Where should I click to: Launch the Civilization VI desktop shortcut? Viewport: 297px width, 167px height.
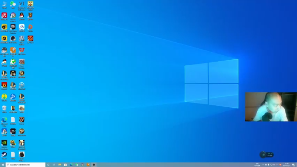coord(22,6)
